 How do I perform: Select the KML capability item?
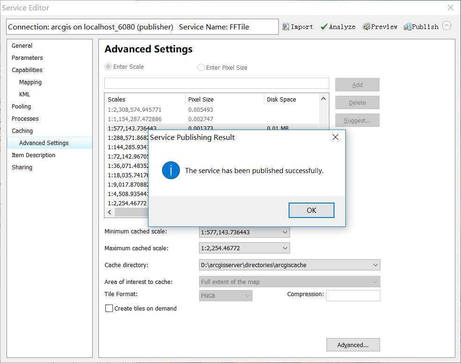click(x=25, y=94)
